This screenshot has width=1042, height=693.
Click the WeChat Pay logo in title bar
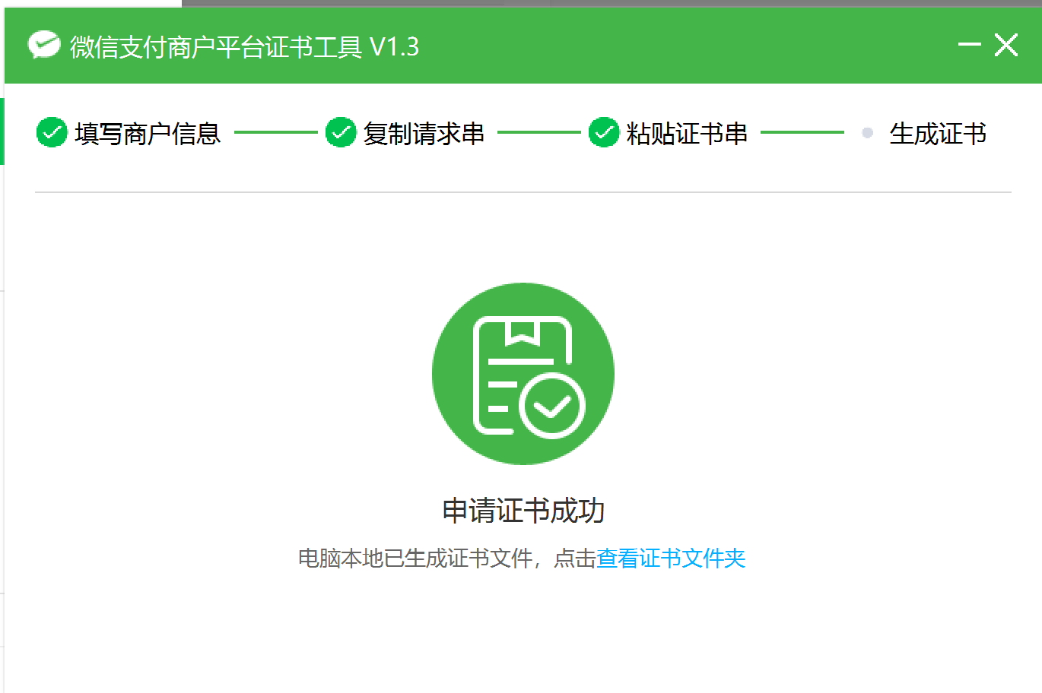click(x=44, y=46)
